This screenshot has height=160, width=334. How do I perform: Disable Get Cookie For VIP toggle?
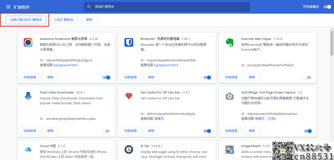click(x=207, y=131)
